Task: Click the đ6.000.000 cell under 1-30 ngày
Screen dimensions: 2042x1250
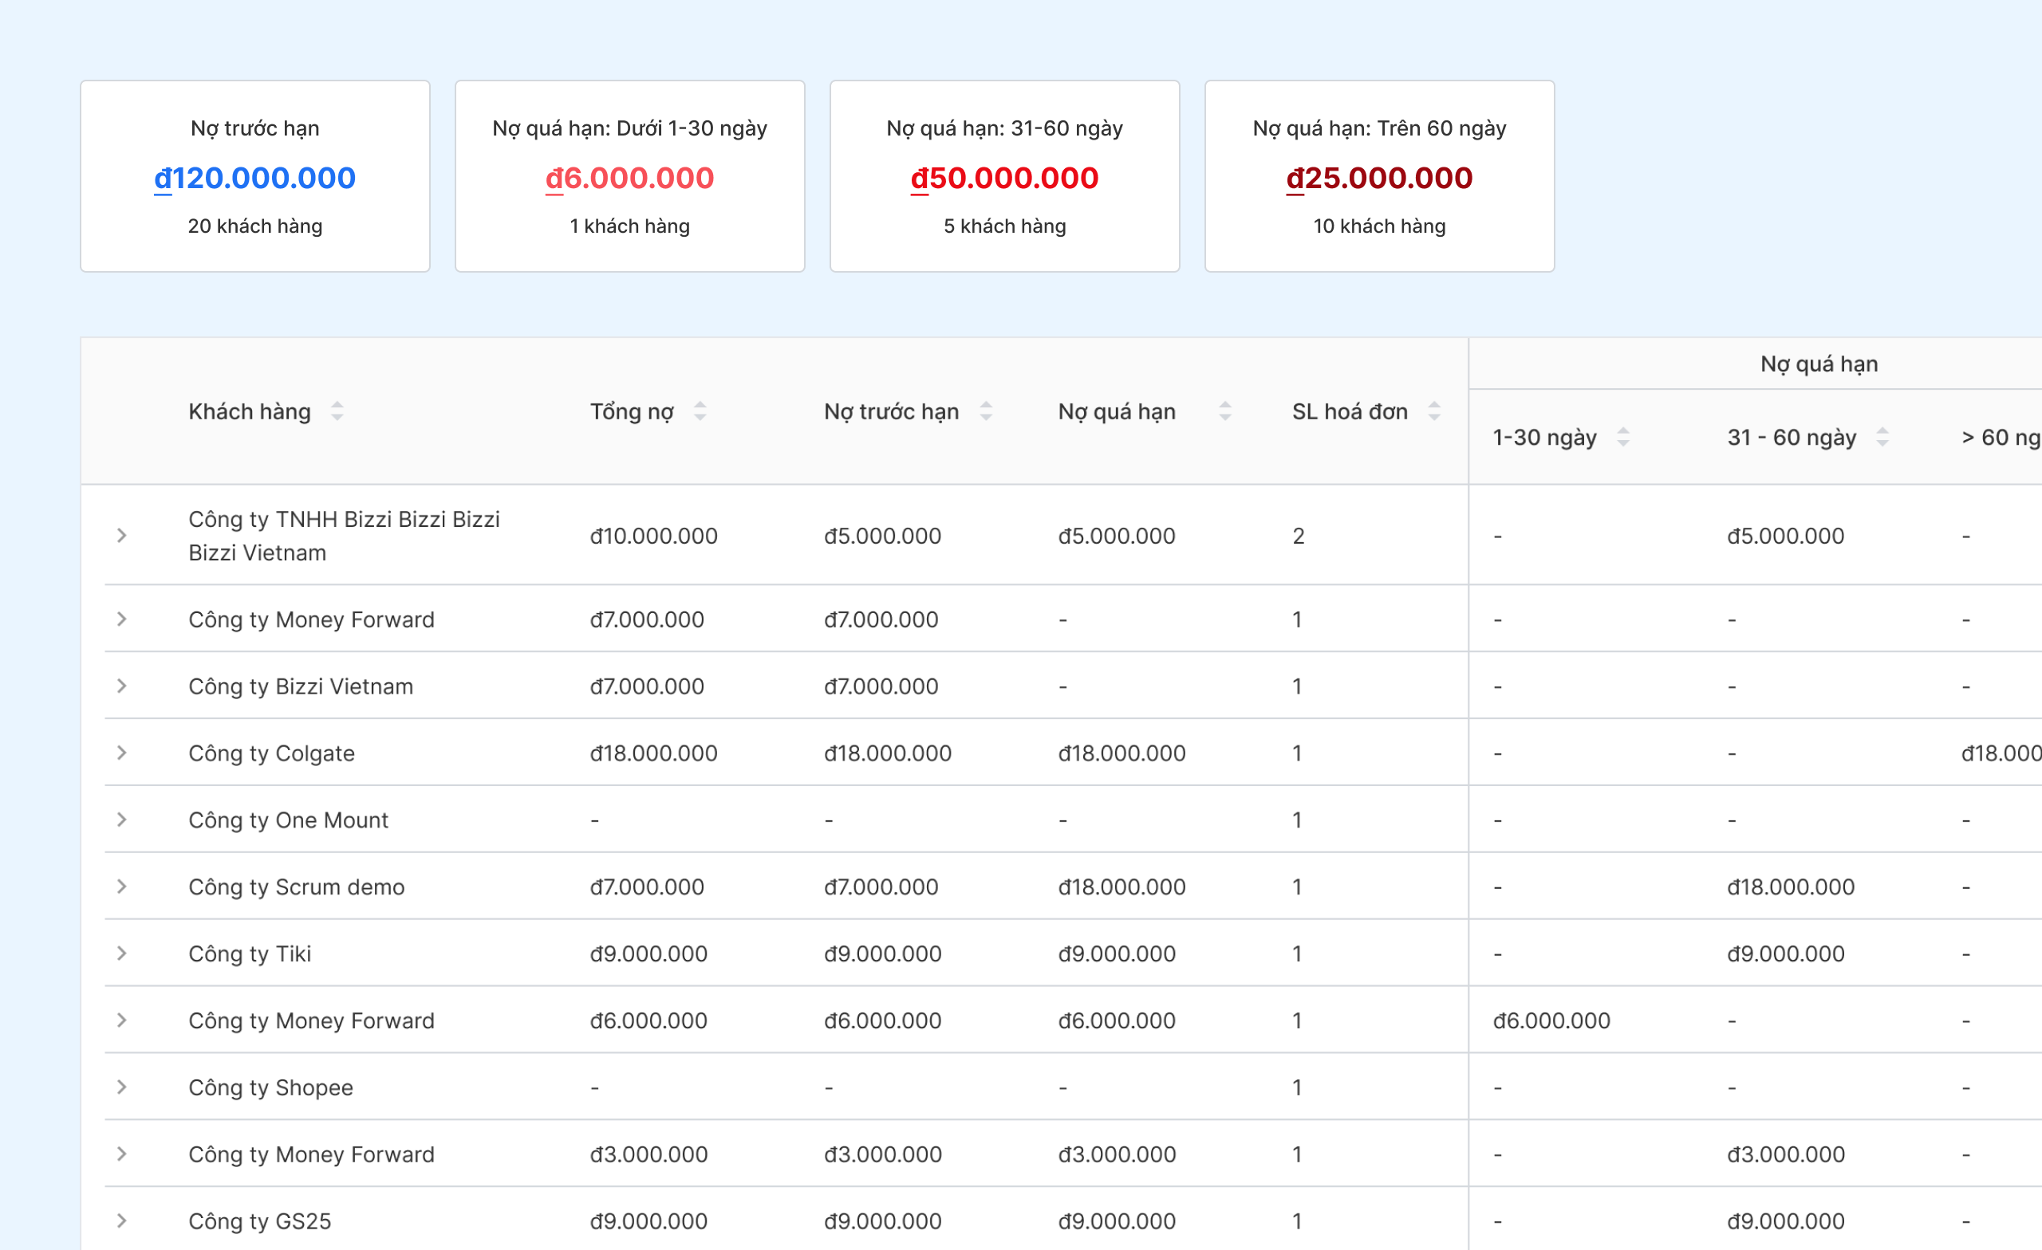Action: (1551, 1020)
